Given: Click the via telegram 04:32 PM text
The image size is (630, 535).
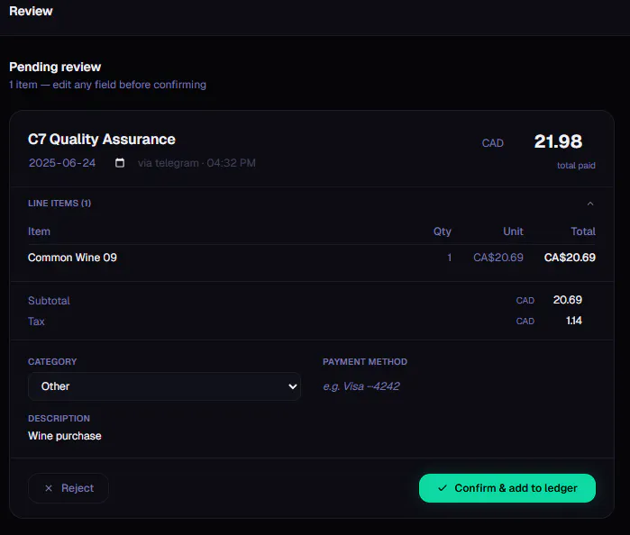Looking at the screenshot, I should pos(196,163).
